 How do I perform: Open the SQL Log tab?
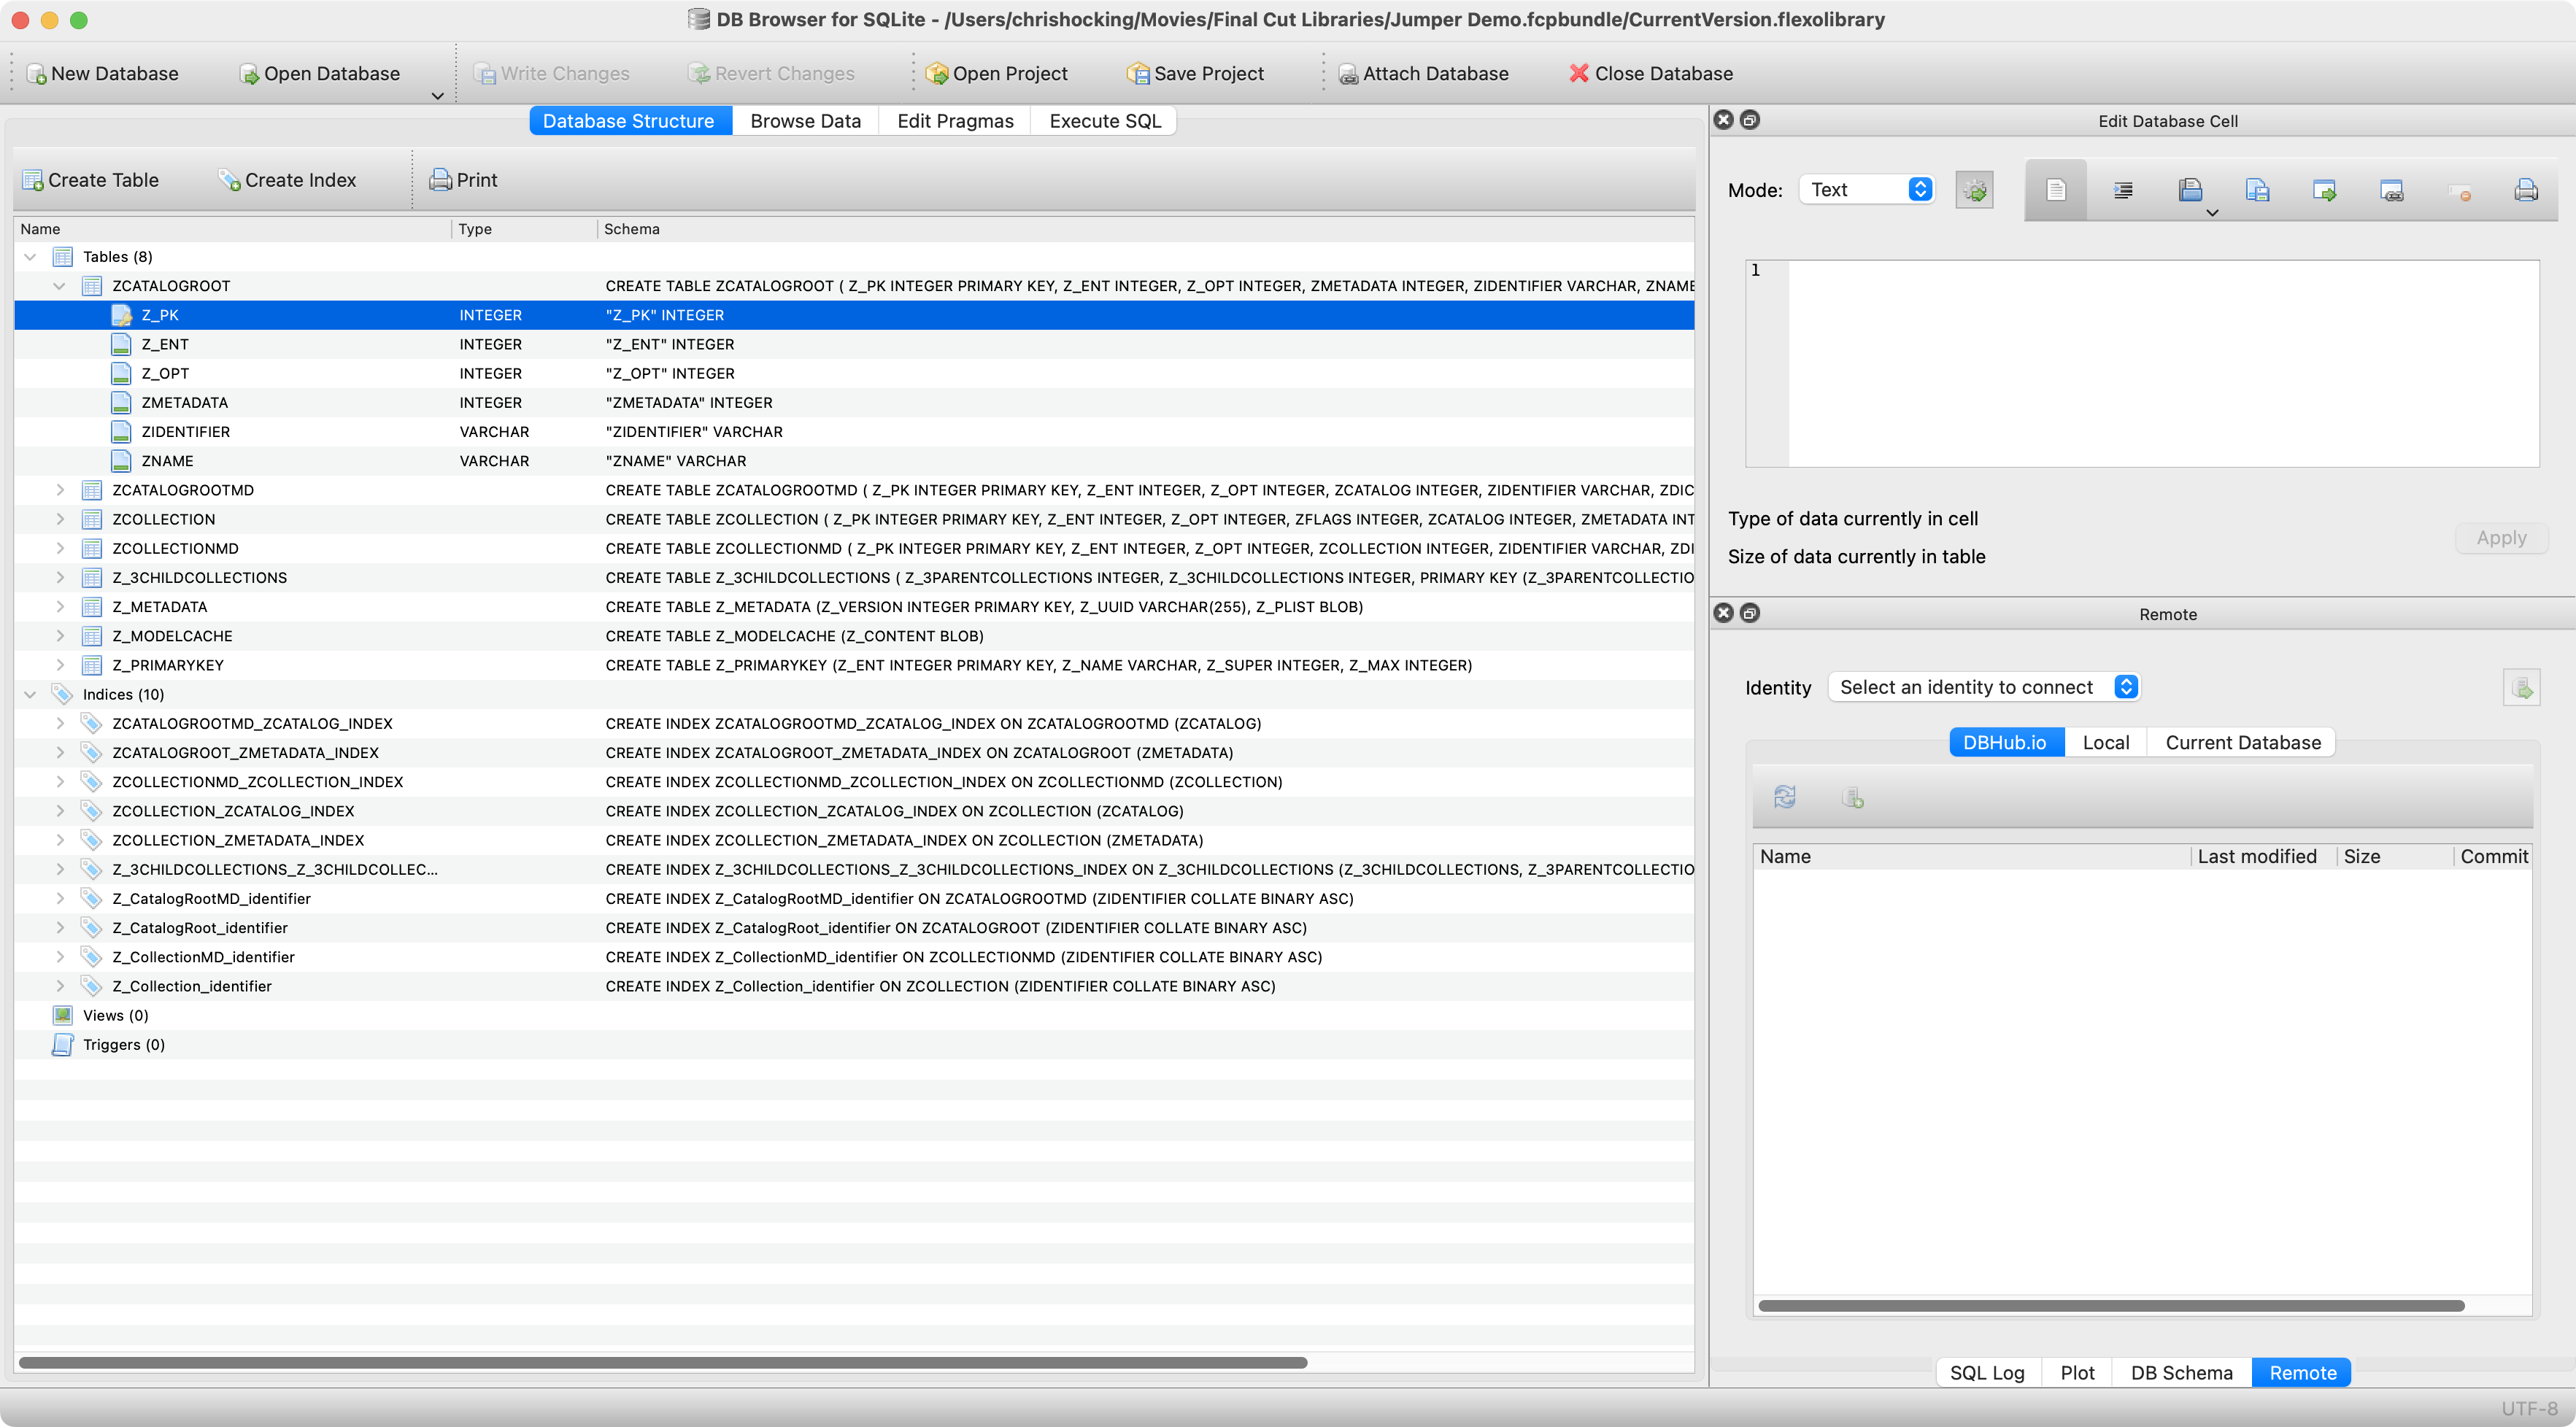tap(1986, 1373)
